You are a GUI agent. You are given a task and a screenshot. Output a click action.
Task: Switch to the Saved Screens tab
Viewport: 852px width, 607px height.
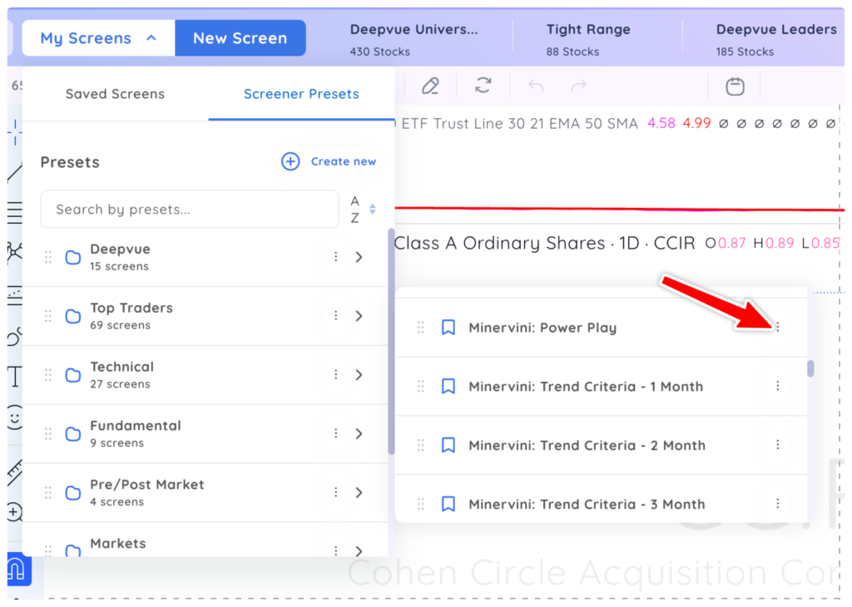click(x=115, y=94)
